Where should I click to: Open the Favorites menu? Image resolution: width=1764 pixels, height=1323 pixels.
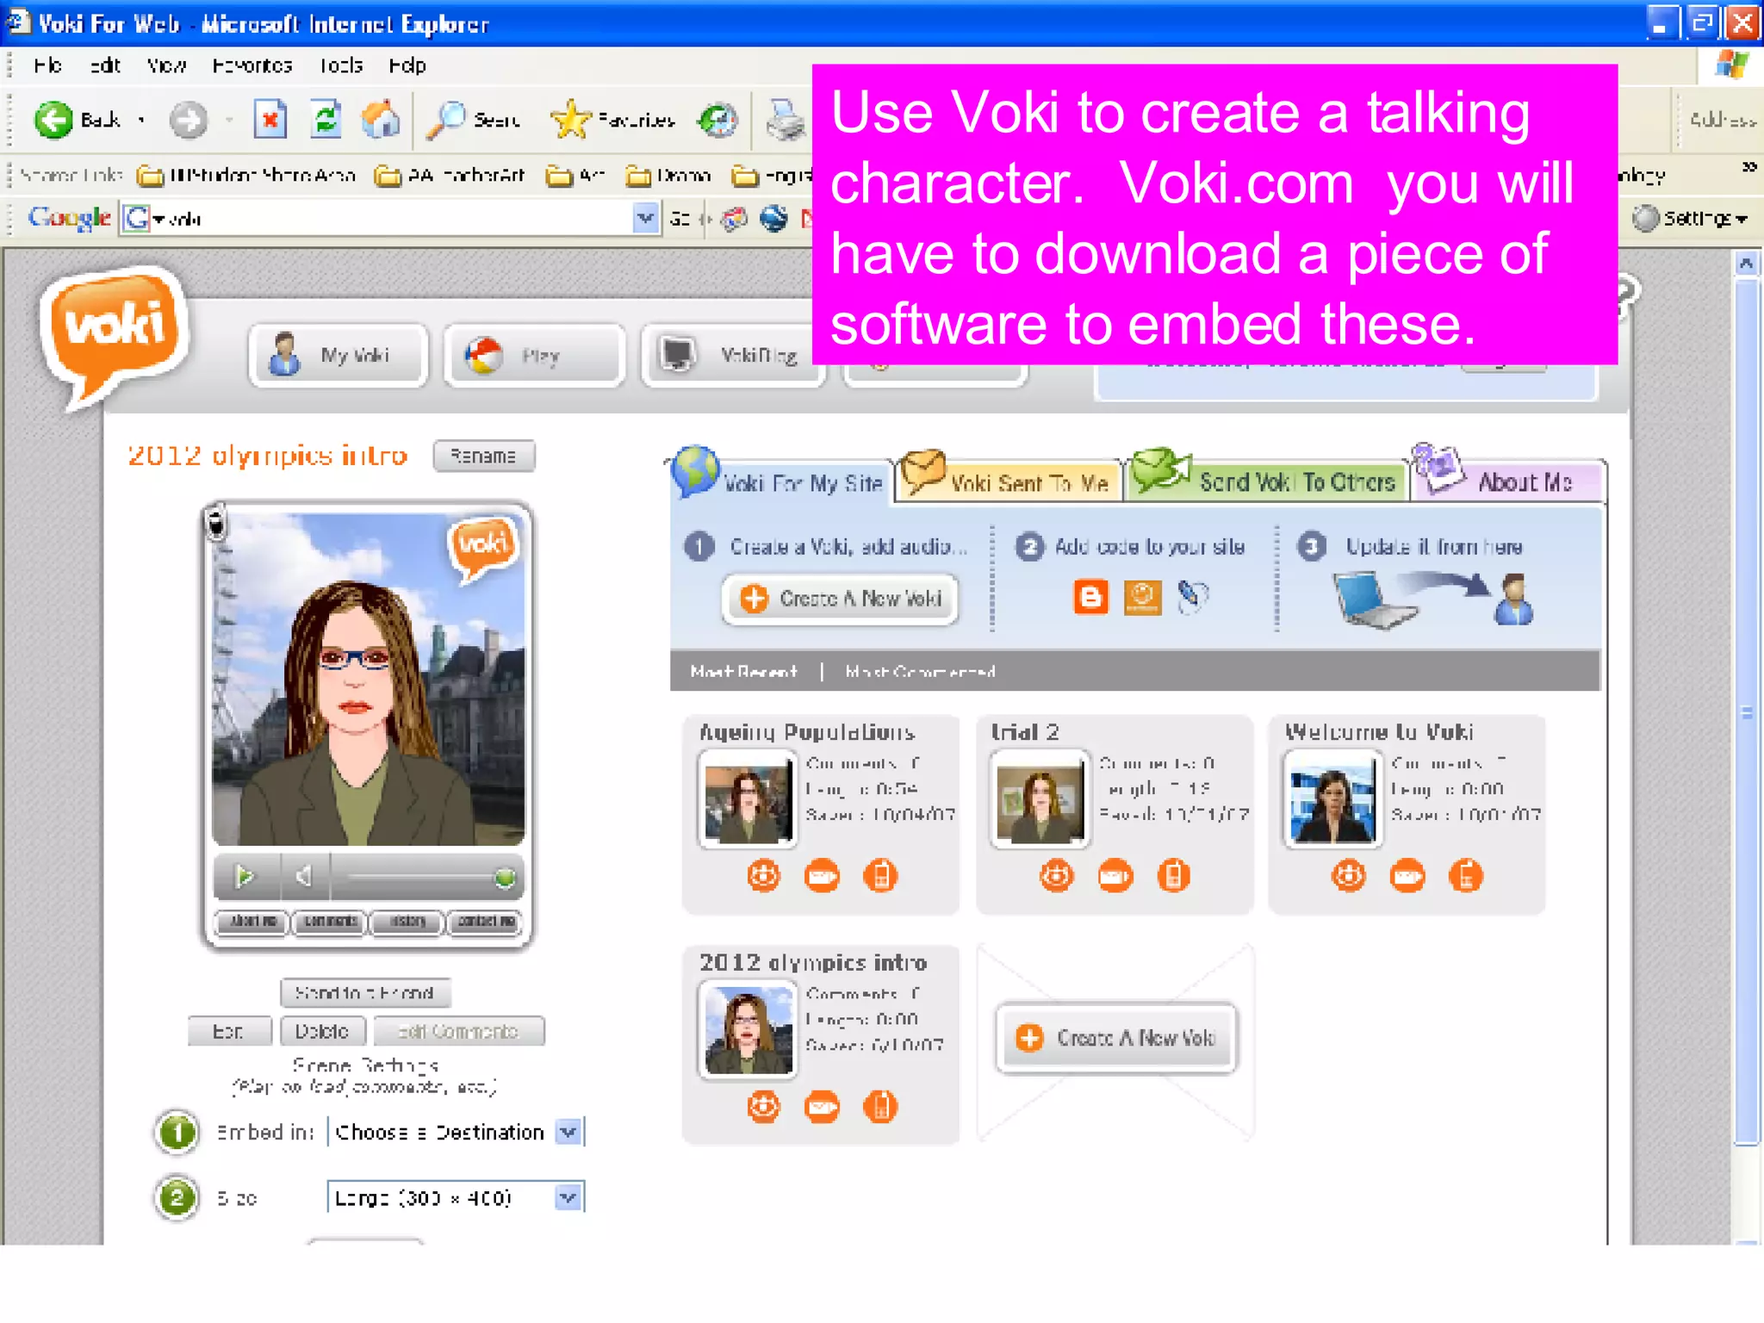click(x=252, y=65)
